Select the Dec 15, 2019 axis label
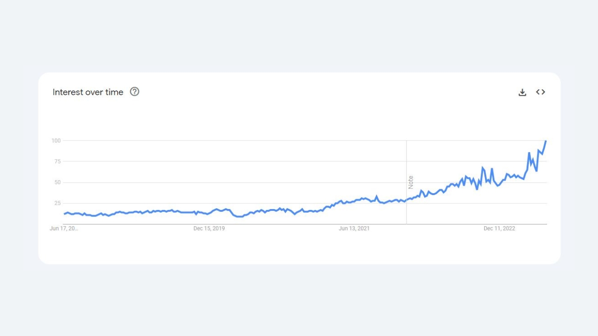 pos(209,228)
